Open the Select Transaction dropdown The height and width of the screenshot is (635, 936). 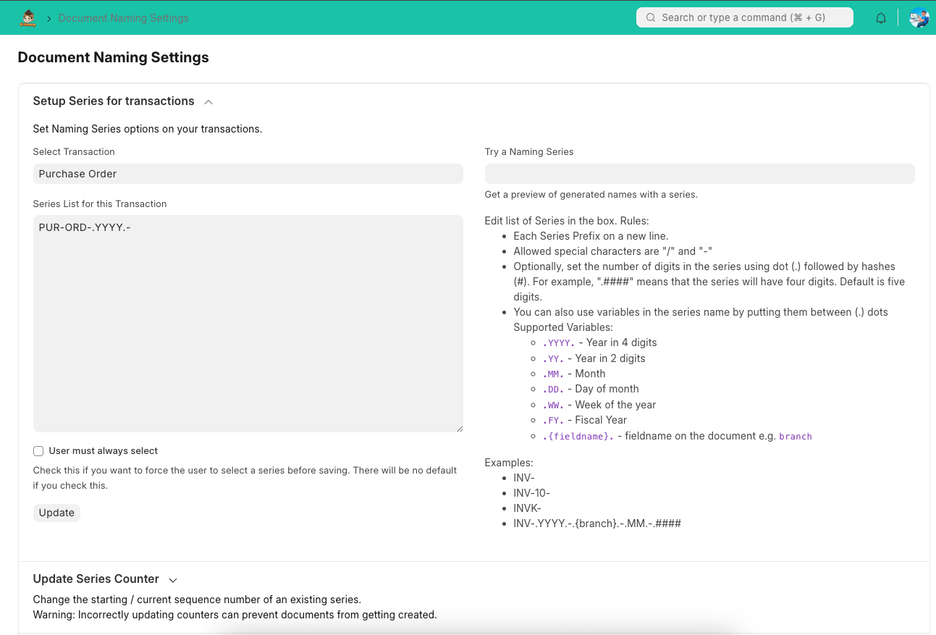(x=248, y=174)
